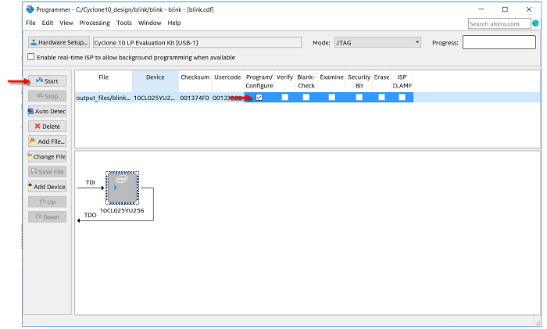This screenshot has width=547, height=329.
Task: Toggle ISP CLAMP checkbox in blink row
Action: [402, 98]
